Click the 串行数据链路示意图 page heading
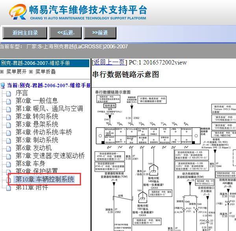Viewport: 236px width, 231px height. 125,75
